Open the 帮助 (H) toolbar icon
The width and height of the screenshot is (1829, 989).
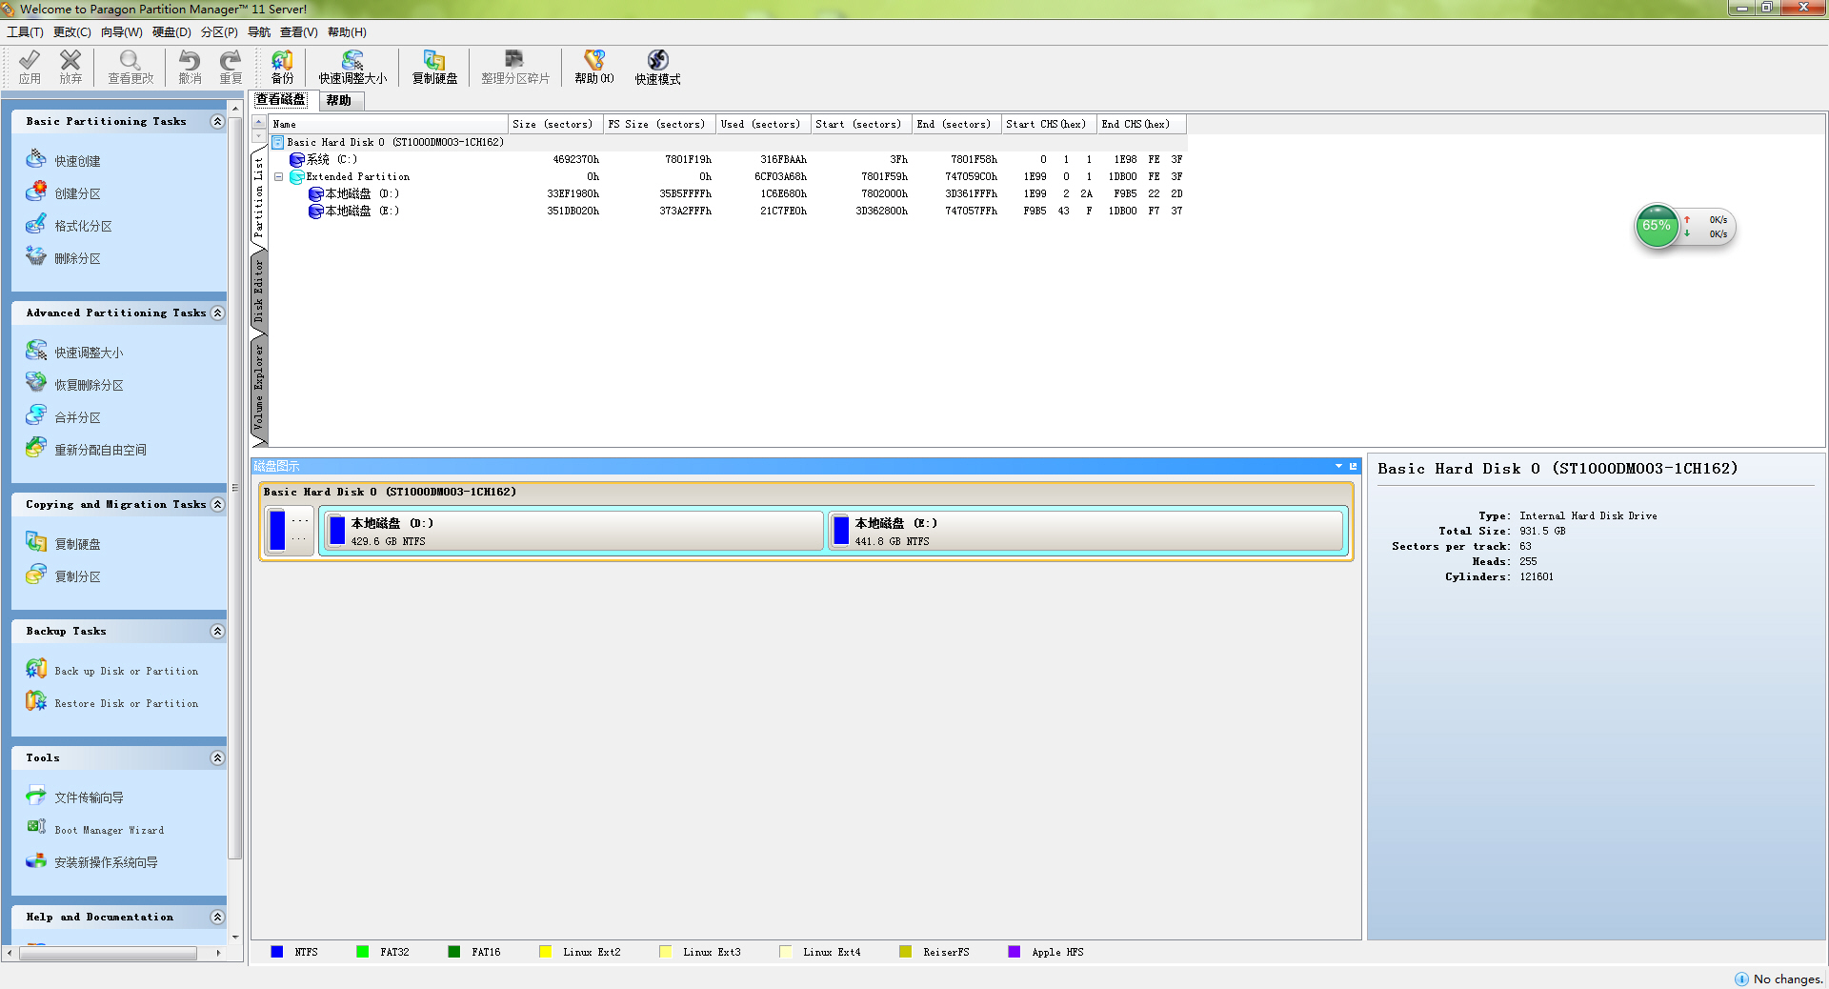[593, 67]
